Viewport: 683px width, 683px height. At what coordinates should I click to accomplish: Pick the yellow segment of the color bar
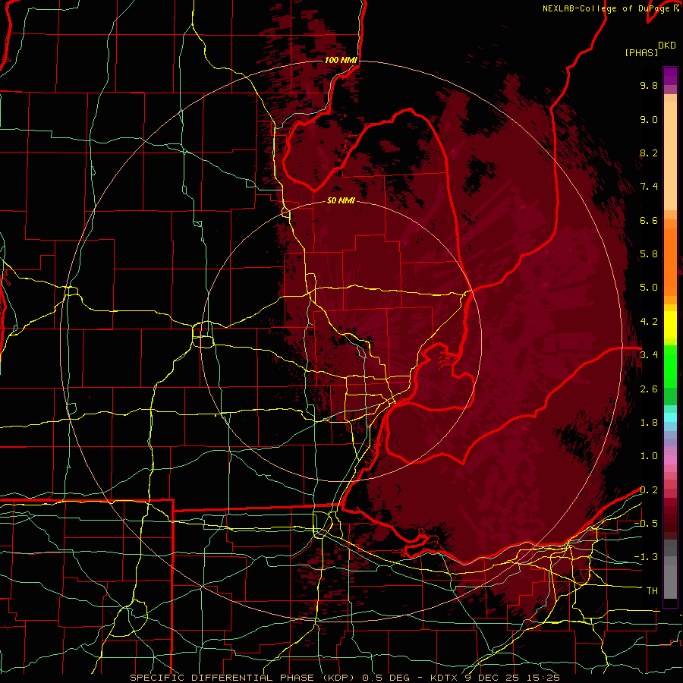(670, 325)
